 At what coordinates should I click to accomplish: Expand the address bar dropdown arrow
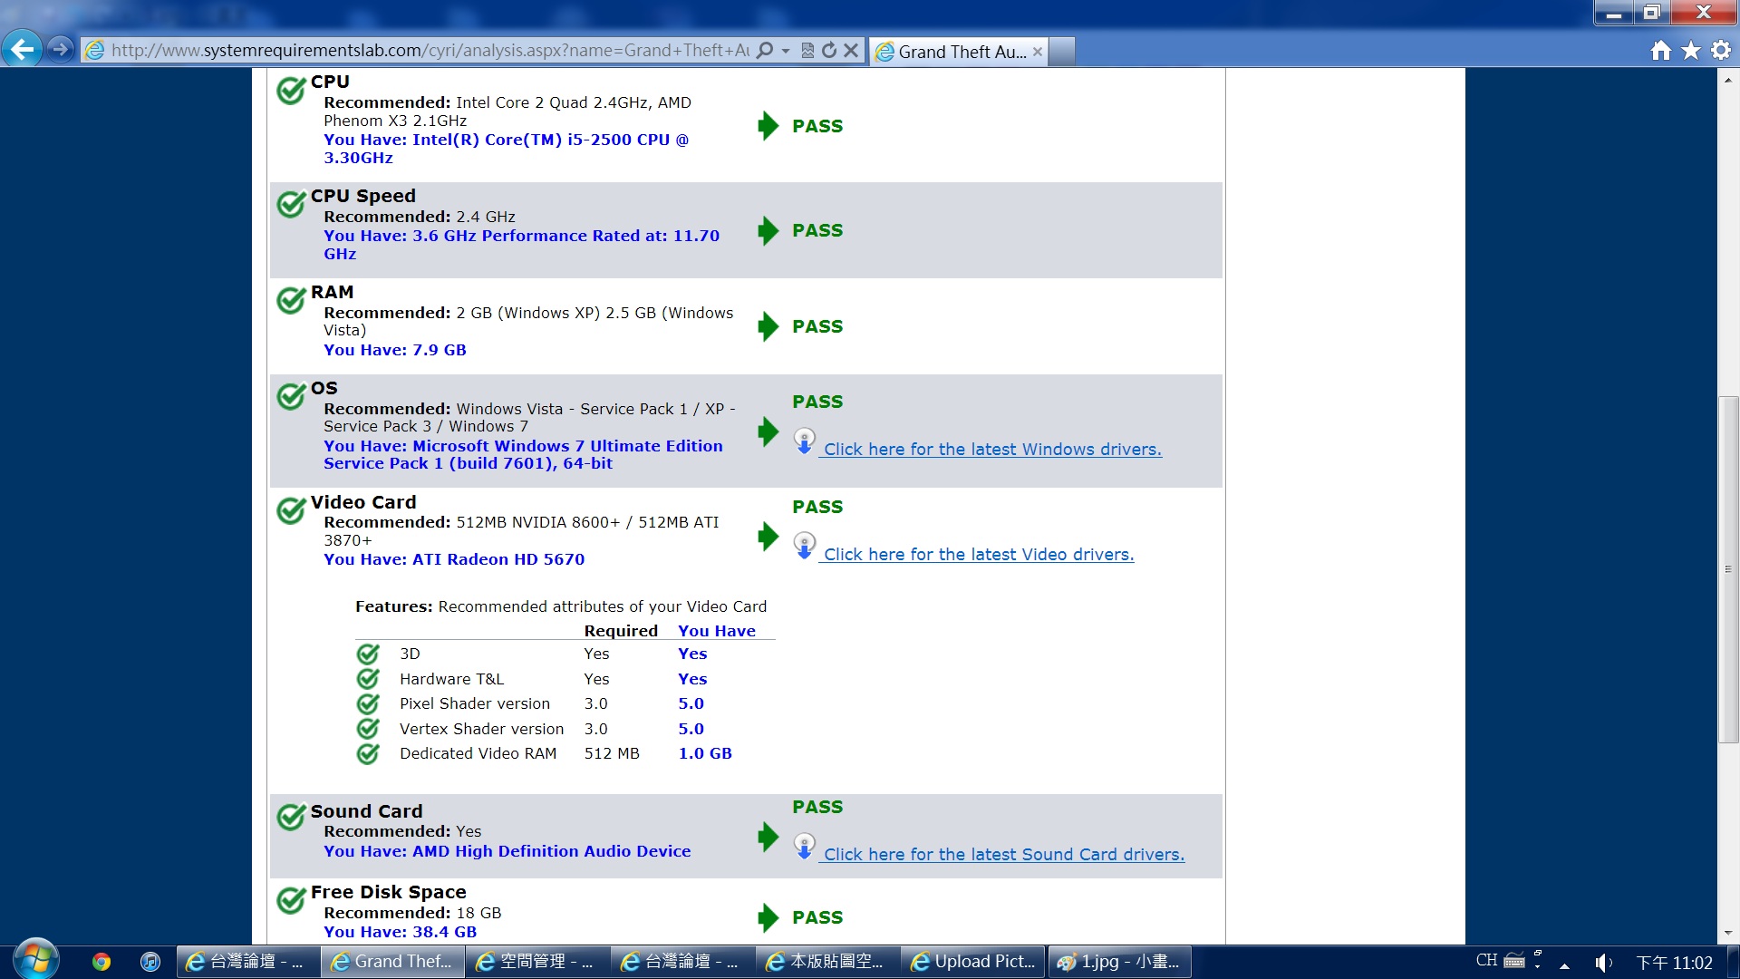tap(786, 51)
